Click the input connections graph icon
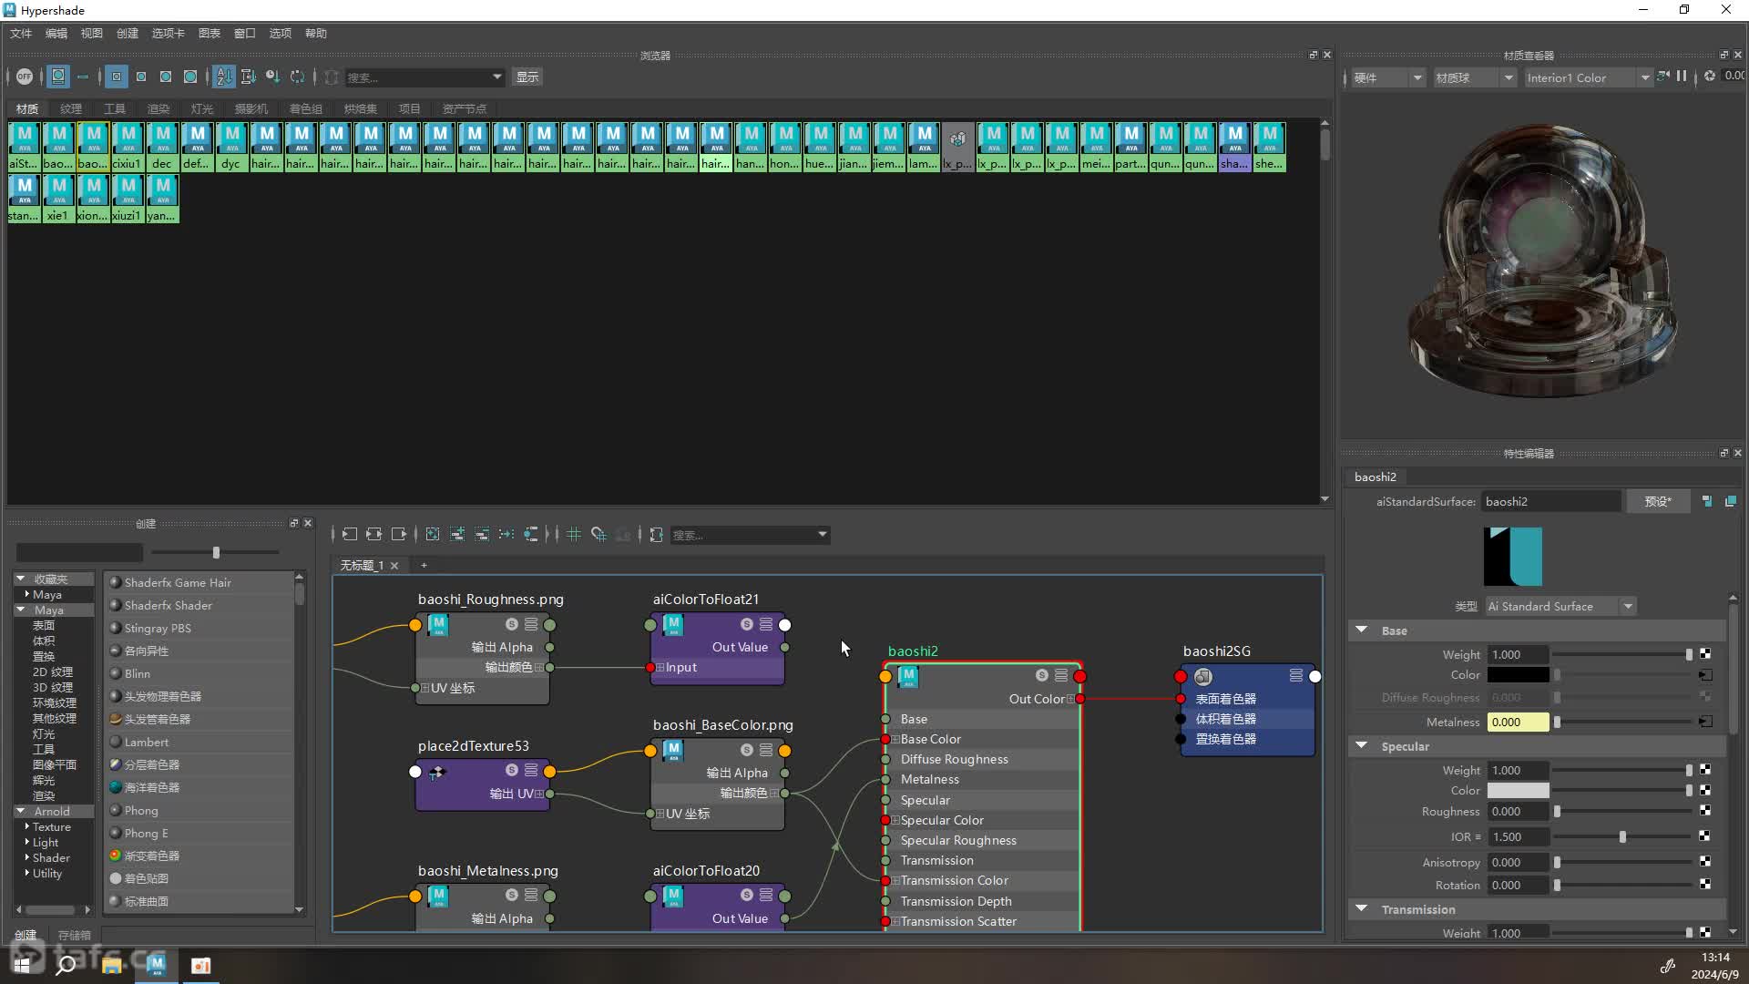 click(x=350, y=534)
